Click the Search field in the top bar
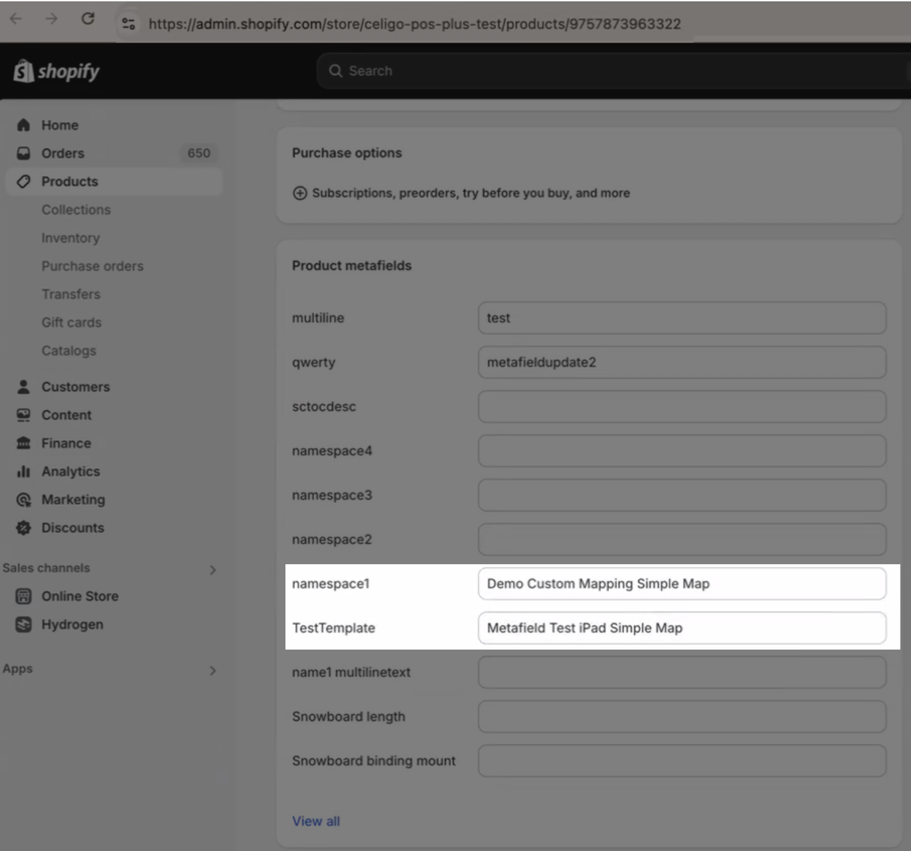Viewport: 911px width, 851px height. click(x=614, y=71)
